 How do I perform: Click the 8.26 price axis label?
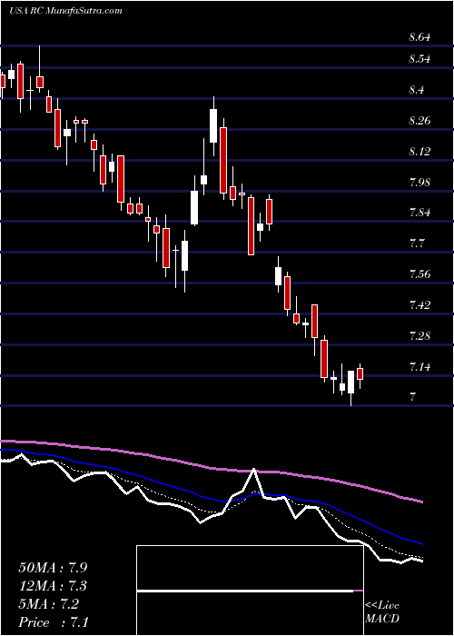coord(419,121)
